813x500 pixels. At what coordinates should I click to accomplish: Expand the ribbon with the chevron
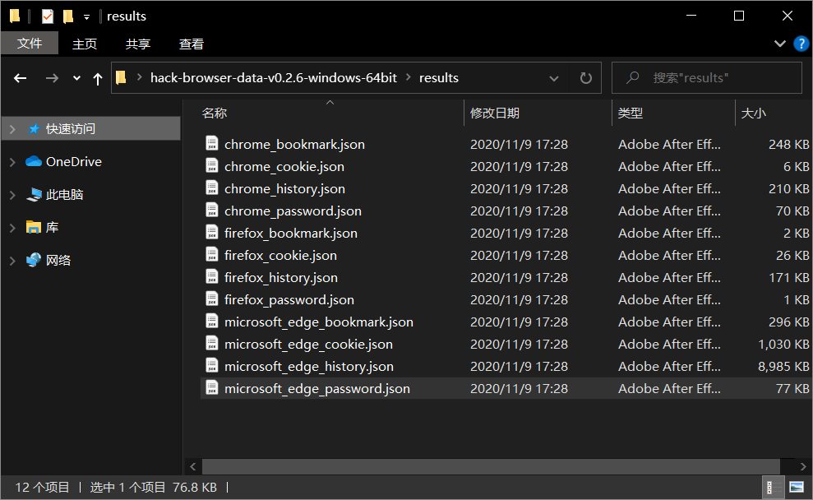tap(780, 44)
